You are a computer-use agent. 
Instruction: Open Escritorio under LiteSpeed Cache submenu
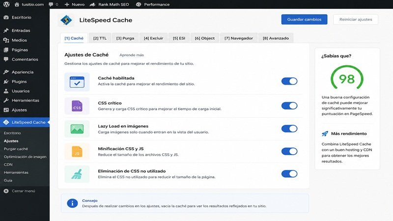12,133
